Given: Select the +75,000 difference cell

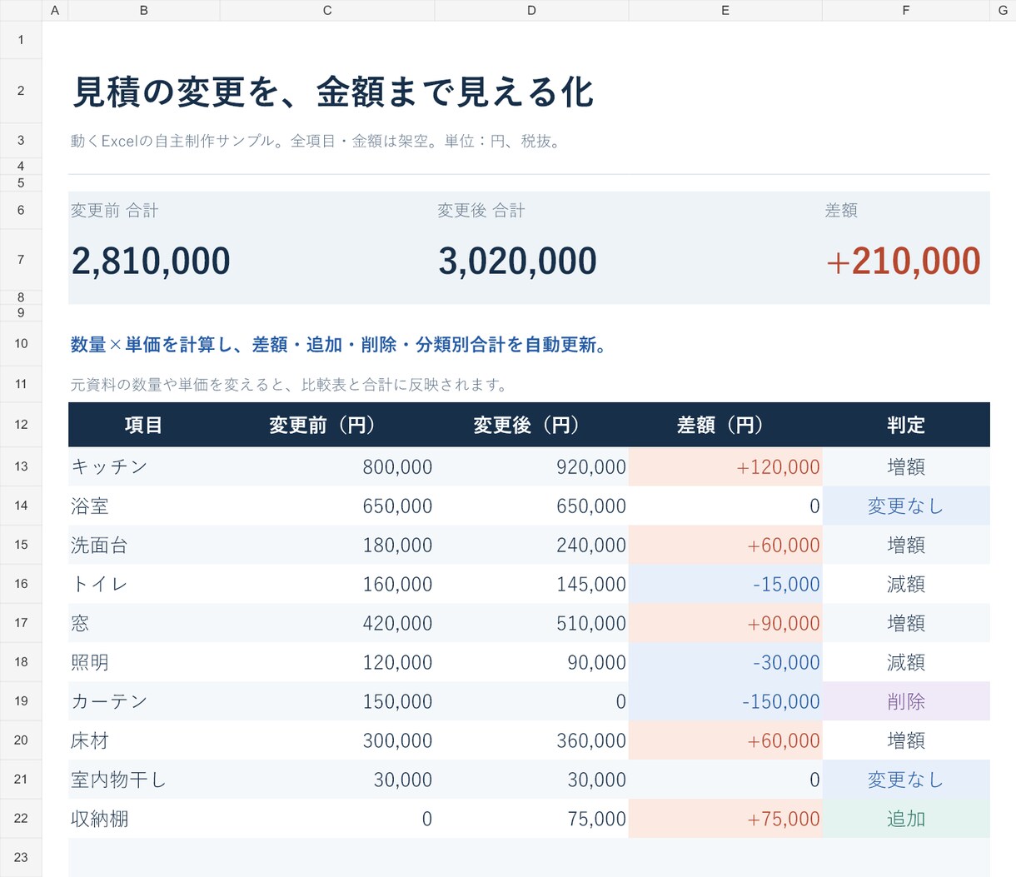Looking at the screenshot, I should (725, 819).
